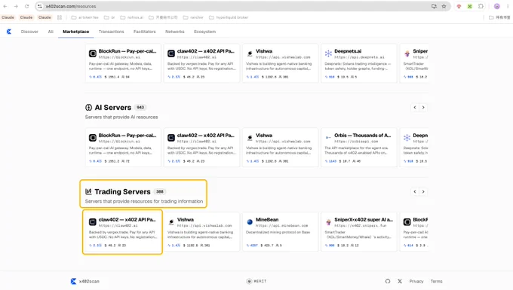The height and width of the screenshot is (290, 513).
Task: Open claw402 card under AI Servers
Action: tap(201, 148)
